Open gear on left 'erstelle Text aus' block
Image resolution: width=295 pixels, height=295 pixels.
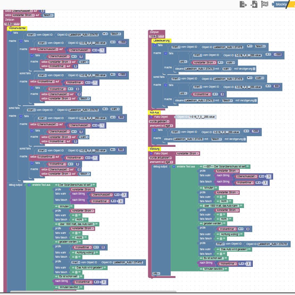[29, 185]
